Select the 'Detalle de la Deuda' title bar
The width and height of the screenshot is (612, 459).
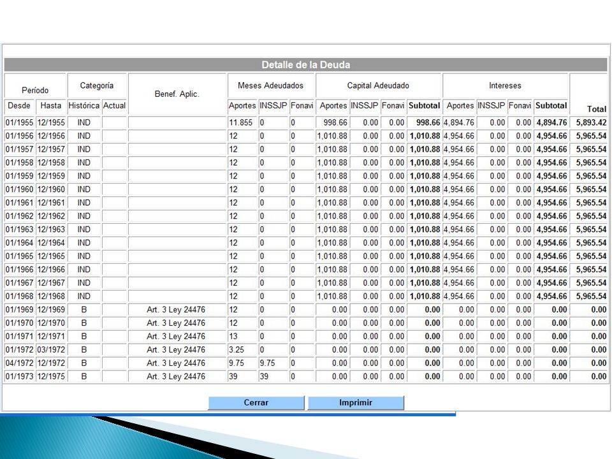coord(305,65)
